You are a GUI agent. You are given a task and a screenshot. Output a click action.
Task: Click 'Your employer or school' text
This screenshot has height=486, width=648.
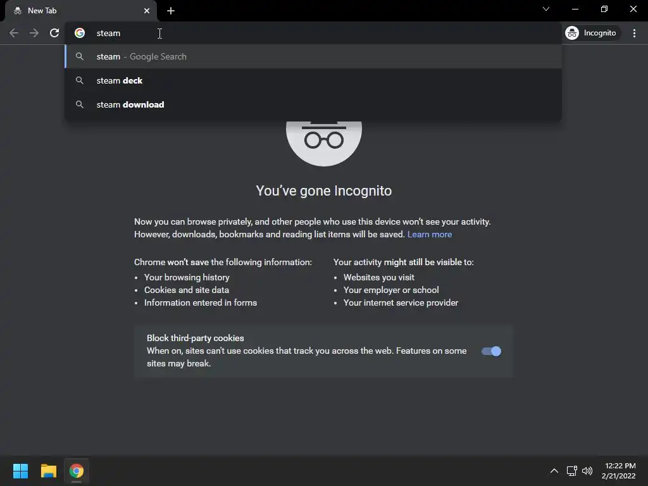[x=391, y=290]
